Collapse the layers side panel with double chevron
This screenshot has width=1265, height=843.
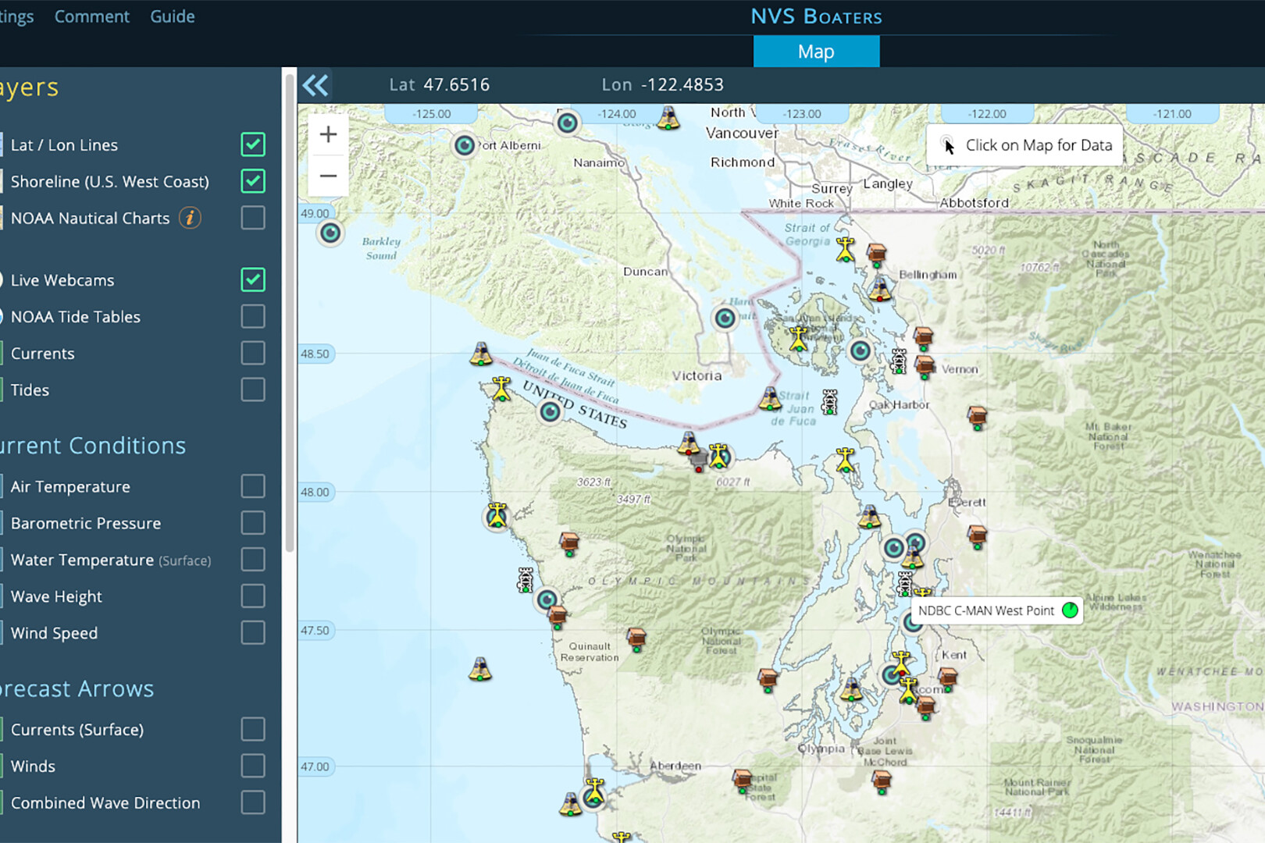tap(316, 85)
